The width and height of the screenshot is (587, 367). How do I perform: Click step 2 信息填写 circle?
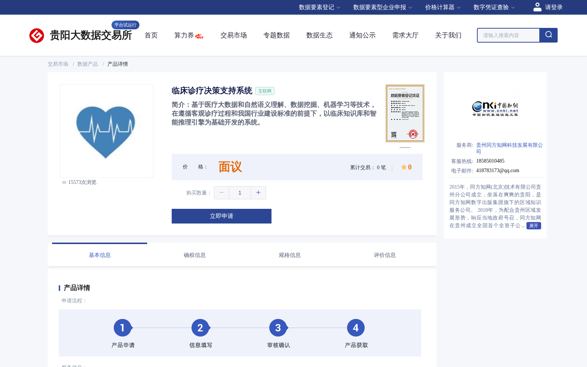point(200,328)
